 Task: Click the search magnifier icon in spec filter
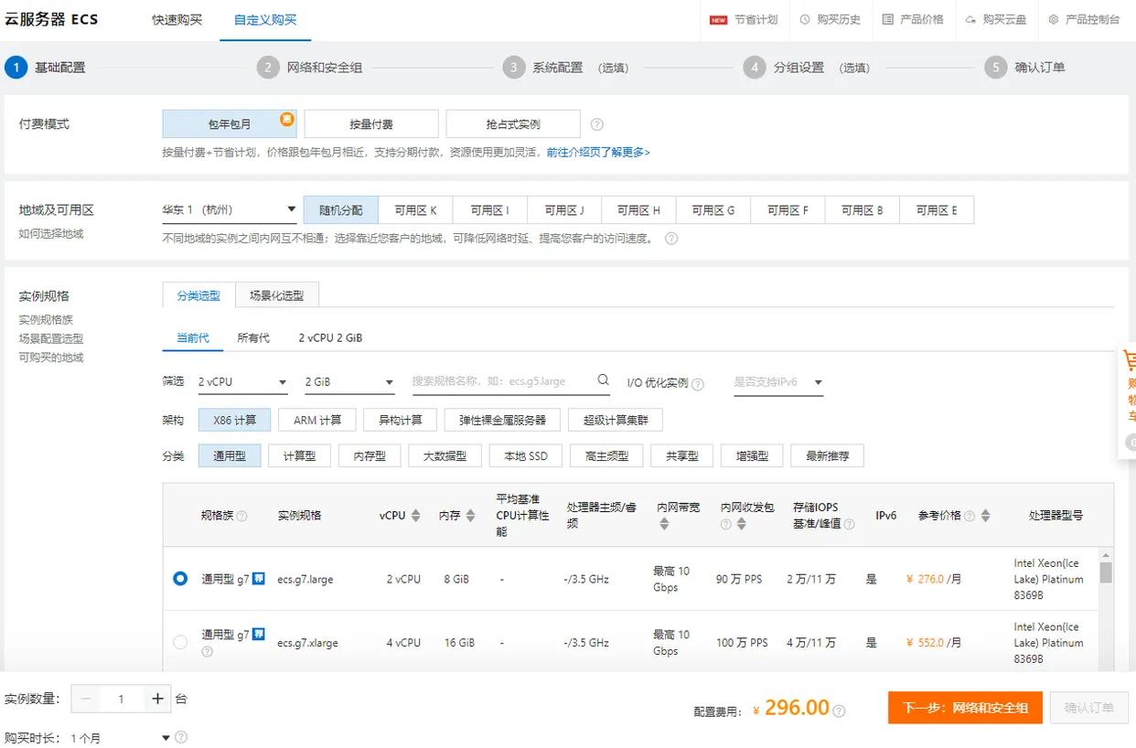pyautogui.click(x=603, y=380)
